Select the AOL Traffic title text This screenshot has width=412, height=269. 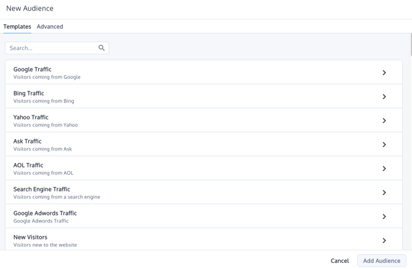(28, 165)
